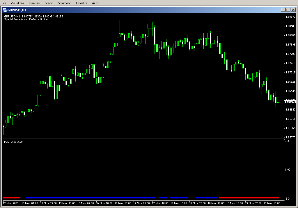Click price scale value 1.67410
298x208 pixels.
291,63
